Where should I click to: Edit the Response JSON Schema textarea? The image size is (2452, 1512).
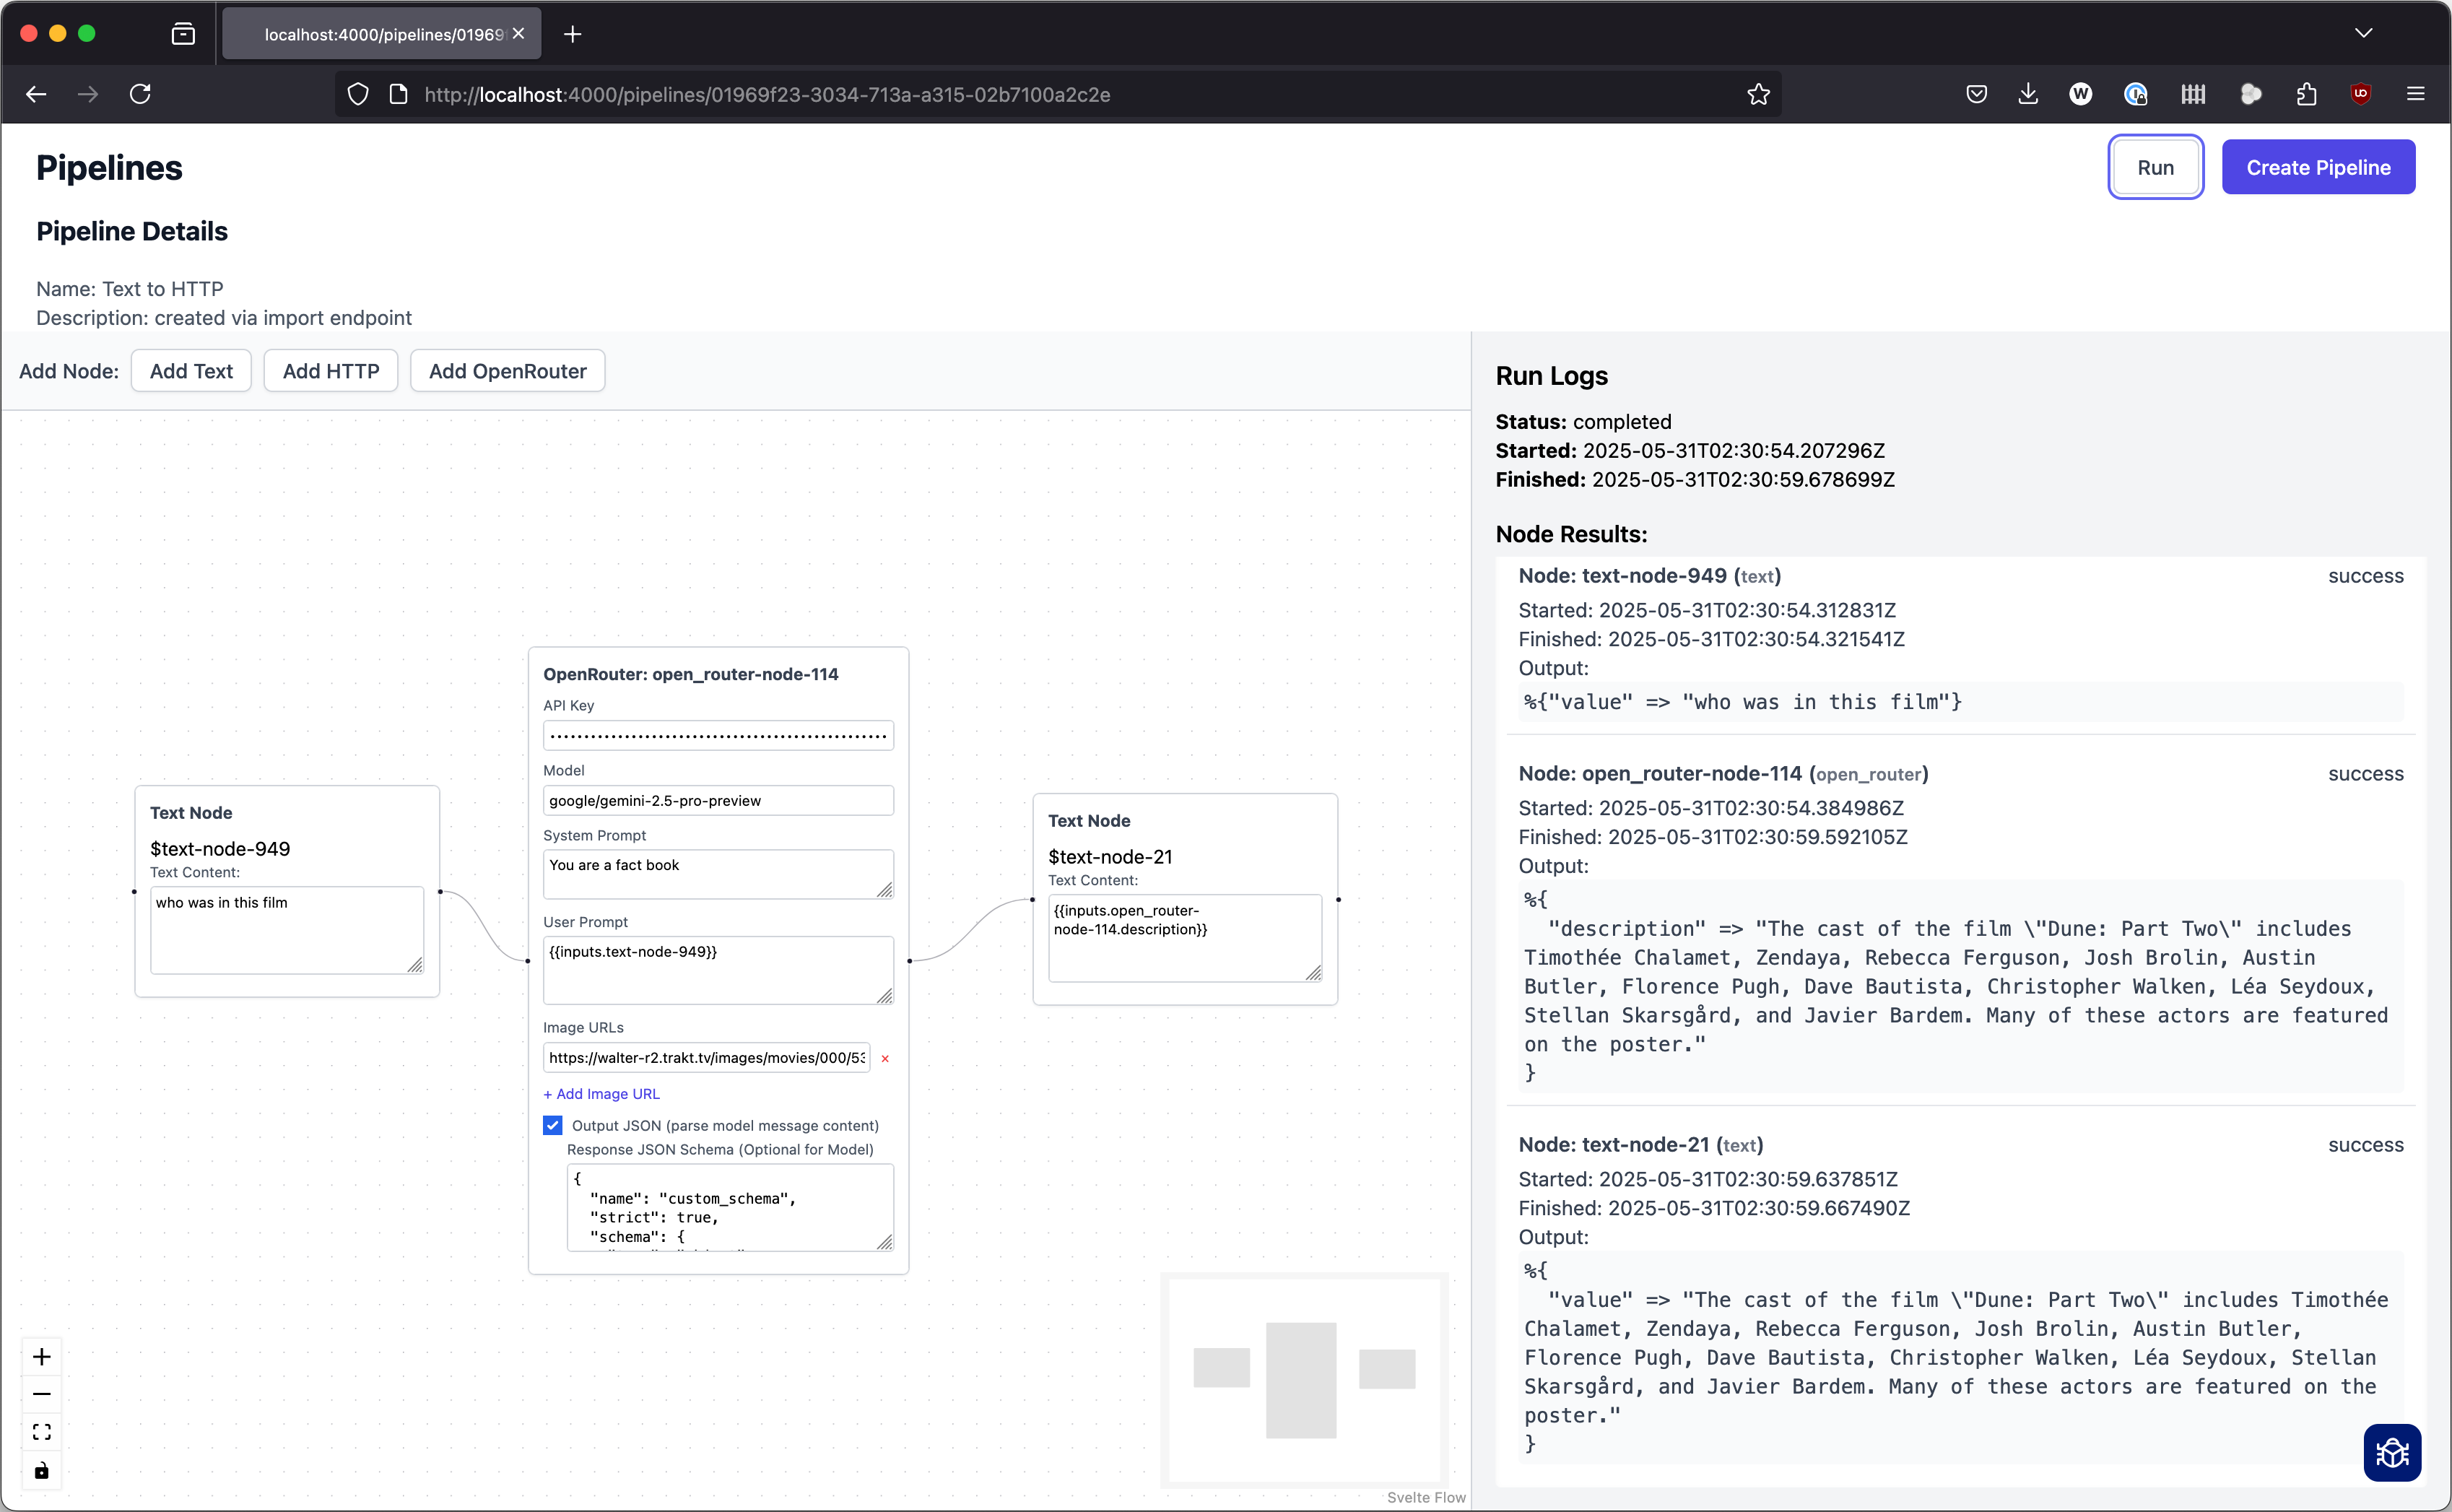coord(730,1207)
